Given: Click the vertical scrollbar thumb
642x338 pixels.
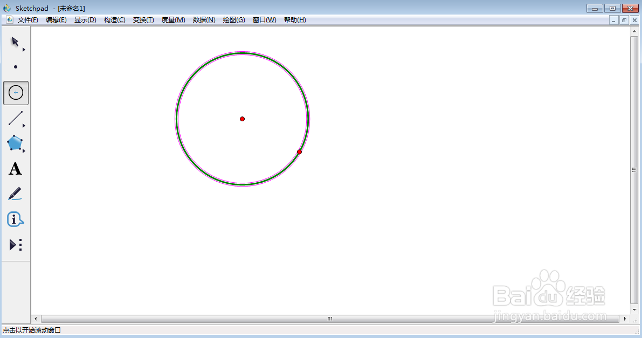Looking at the screenshot, I should (634, 170).
